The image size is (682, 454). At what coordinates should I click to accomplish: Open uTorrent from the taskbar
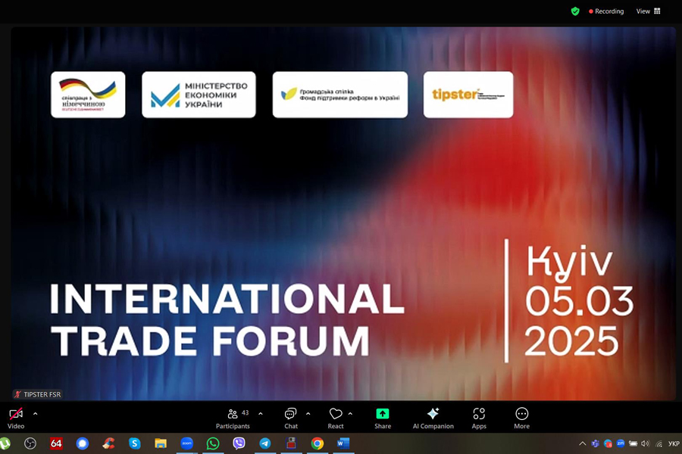[5, 443]
